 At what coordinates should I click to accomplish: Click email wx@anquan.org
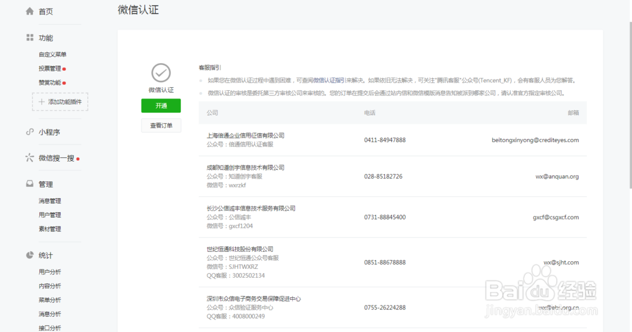pos(557,176)
